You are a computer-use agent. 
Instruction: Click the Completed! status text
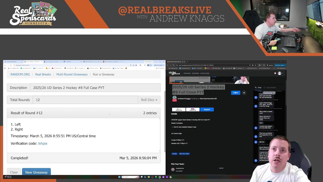19,158
